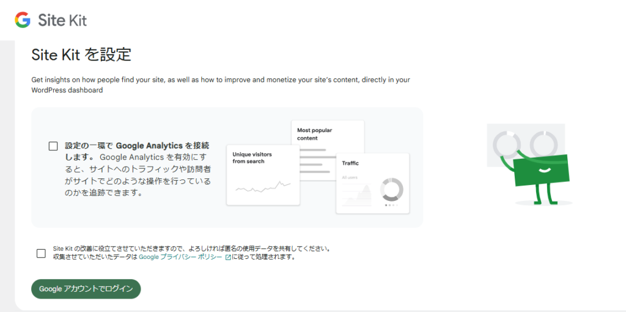Click the external link icon beside privacy policy
This screenshot has height=312, width=626.
pyautogui.click(x=228, y=258)
